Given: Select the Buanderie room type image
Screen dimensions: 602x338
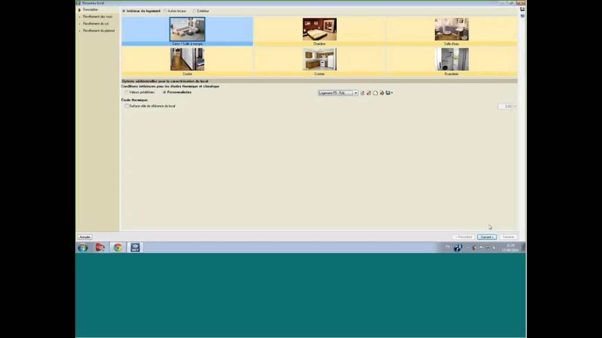Looking at the screenshot, I should click(451, 59).
